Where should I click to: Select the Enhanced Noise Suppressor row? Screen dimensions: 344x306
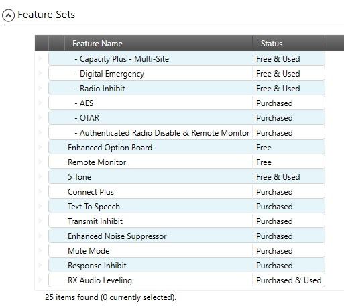coord(186,236)
